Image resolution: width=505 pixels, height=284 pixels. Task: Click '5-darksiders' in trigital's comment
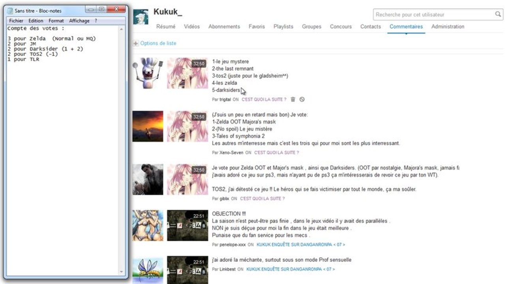coord(226,90)
